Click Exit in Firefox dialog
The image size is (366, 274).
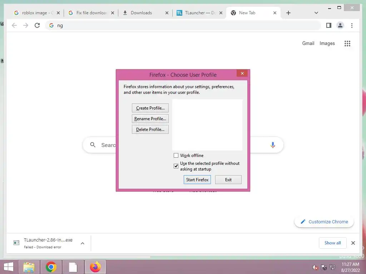coord(228,180)
